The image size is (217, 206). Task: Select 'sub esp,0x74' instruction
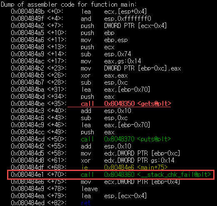[x=106, y=54]
